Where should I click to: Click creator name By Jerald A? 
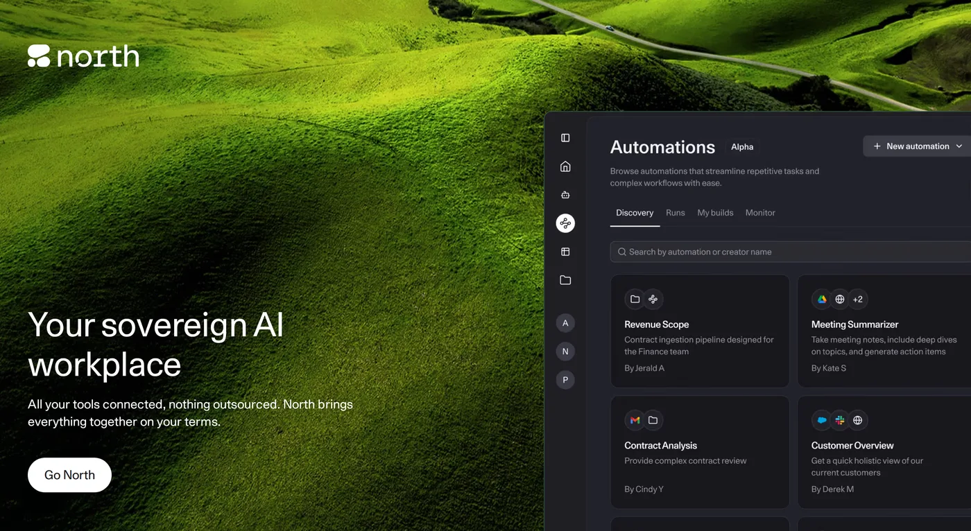[x=644, y=368]
